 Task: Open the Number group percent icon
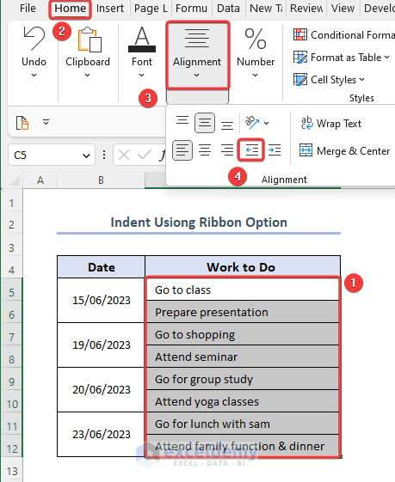pos(256,39)
